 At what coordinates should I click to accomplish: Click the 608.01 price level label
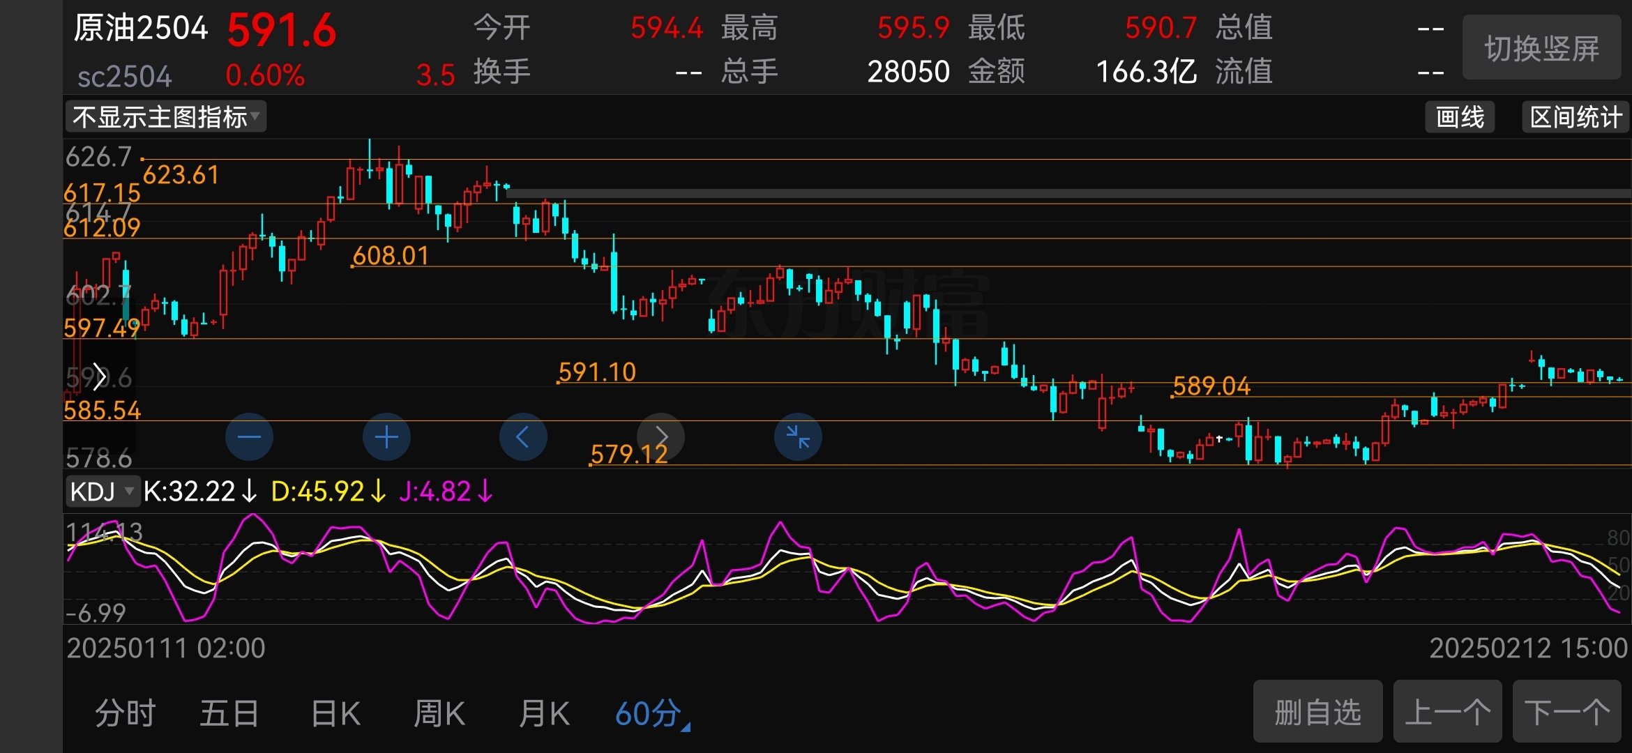391,256
